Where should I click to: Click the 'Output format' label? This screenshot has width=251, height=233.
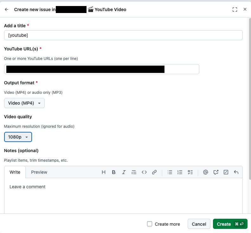coord(19,83)
